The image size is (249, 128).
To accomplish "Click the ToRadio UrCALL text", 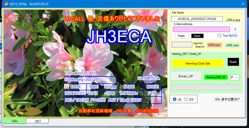I will [x=80, y=73].
